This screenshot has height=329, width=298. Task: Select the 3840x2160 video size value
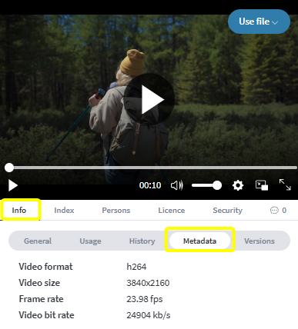(148, 283)
